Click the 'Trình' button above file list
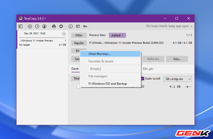 [x=76, y=78]
